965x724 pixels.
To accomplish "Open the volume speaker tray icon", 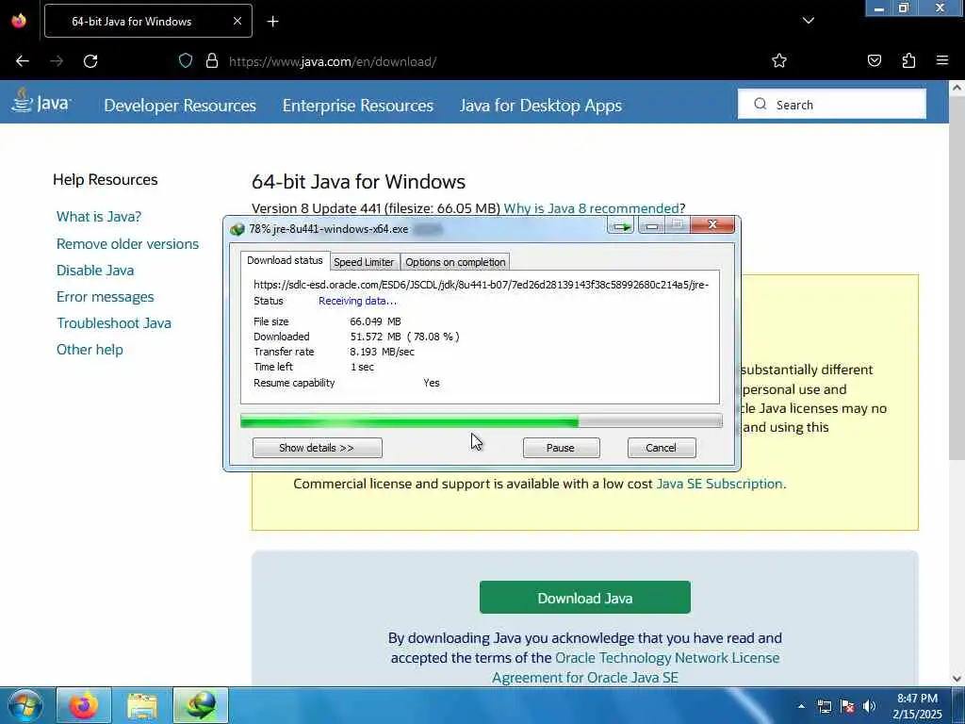I will point(869,706).
